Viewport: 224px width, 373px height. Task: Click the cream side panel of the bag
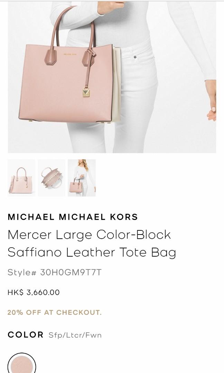117,84
